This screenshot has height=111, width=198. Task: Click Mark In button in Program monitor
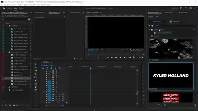(x=98, y=58)
